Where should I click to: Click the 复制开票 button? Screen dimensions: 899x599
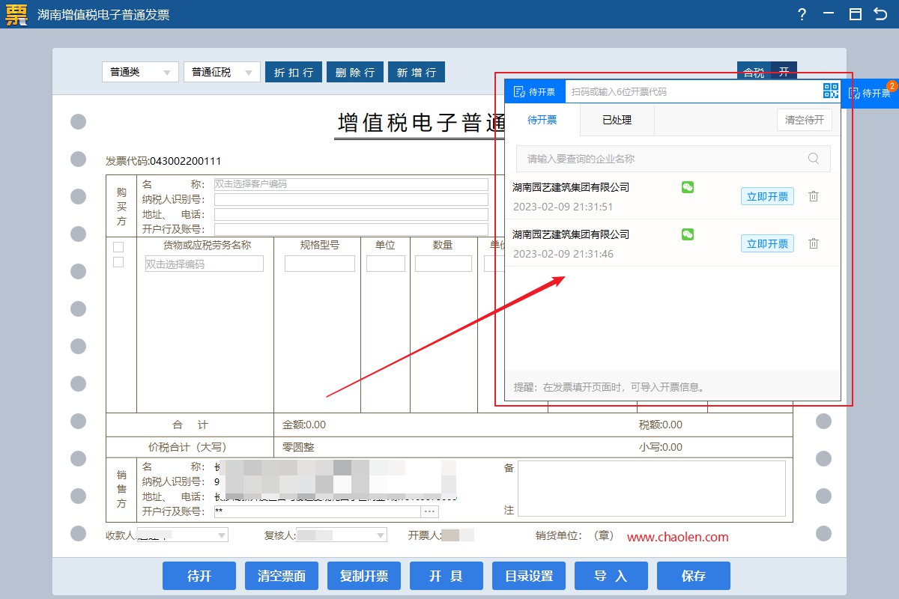click(364, 576)
